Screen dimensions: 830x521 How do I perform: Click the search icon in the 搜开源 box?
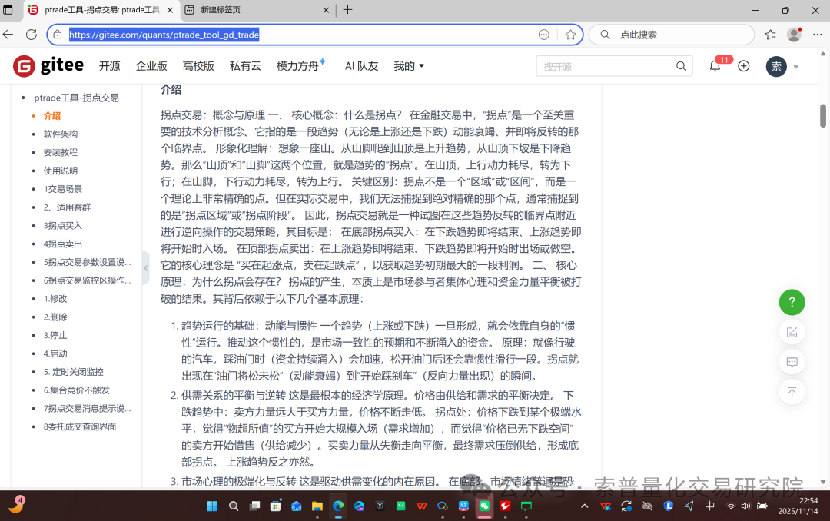pyautogui.click(x=681, y=66)
